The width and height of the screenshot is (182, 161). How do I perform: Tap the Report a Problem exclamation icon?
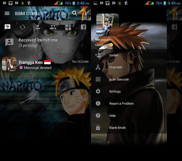(98, 103)
